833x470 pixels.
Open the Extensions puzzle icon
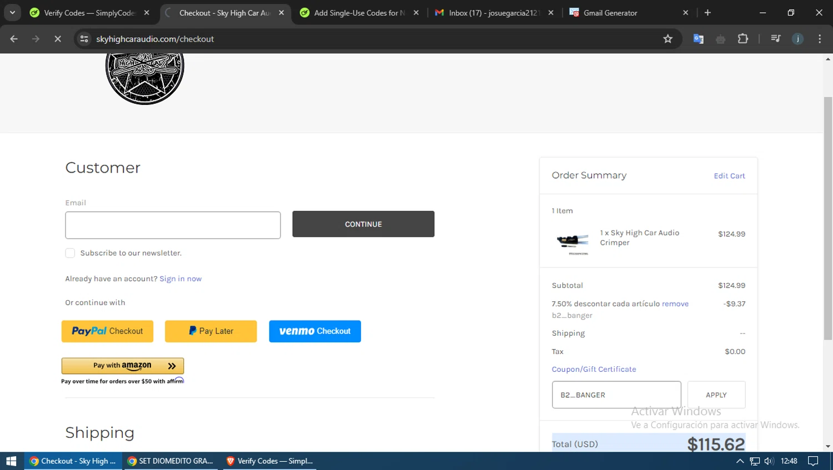743,39
